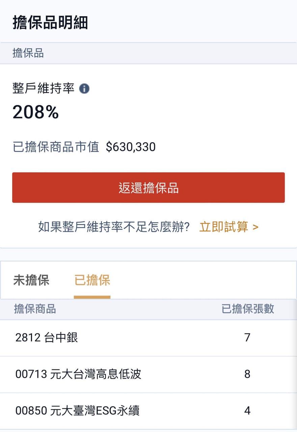The height and width of the screenshot is (432, 297).
Task: Tap the pledged count 4 for ESG永續
Action: pos(247,411)
